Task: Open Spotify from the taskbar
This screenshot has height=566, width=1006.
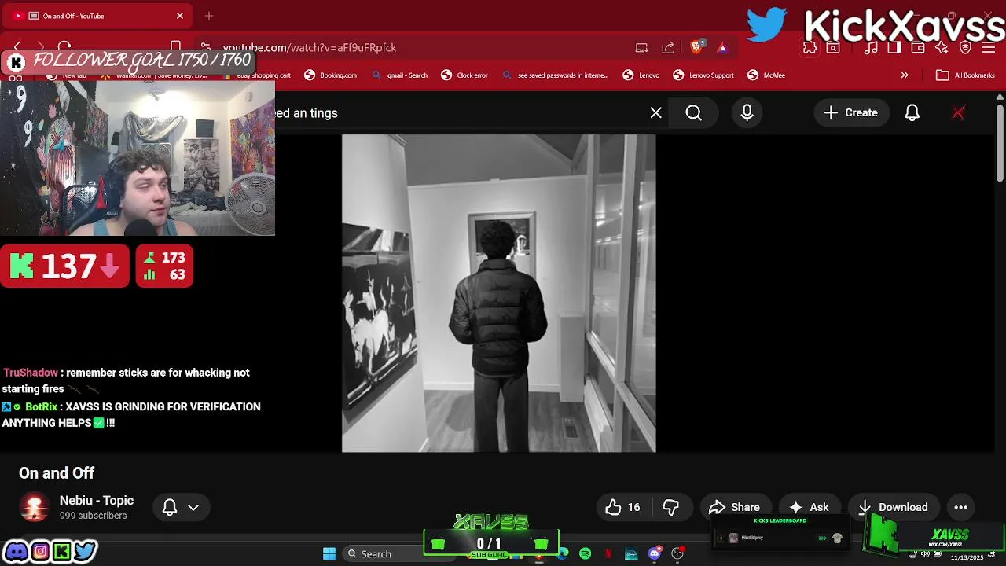Action: 586,553
